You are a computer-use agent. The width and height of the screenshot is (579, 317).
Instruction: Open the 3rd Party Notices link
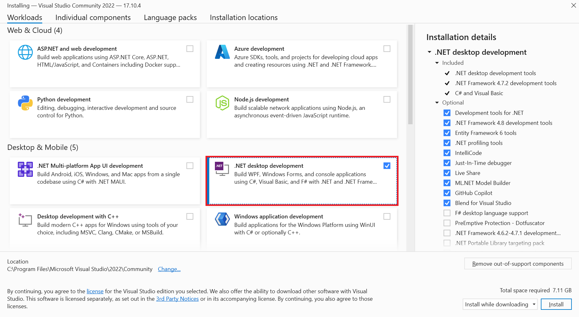[177, 299]
